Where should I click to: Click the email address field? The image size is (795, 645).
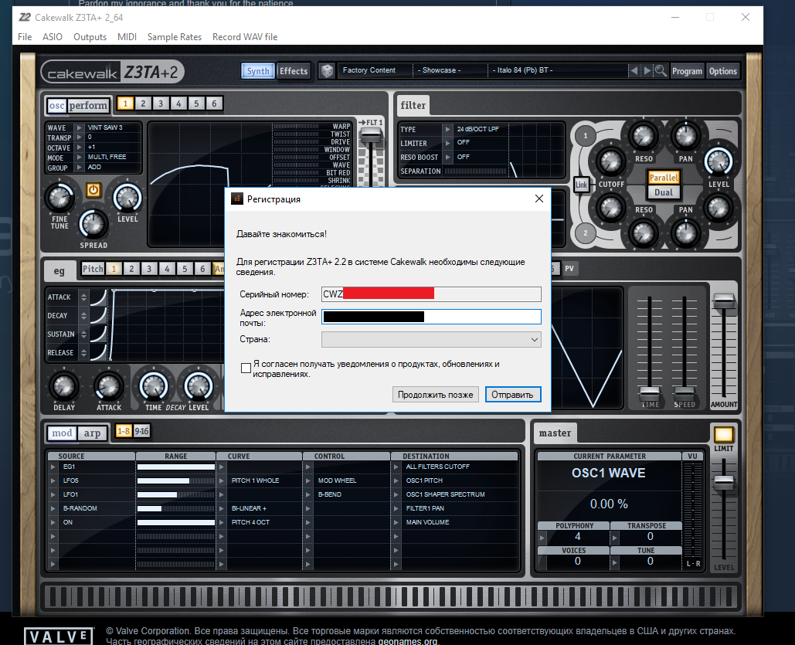[x=431, y=317]
